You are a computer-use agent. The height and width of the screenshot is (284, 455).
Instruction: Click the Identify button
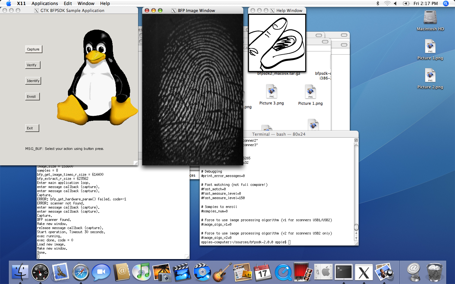click(x=33, y=81)
